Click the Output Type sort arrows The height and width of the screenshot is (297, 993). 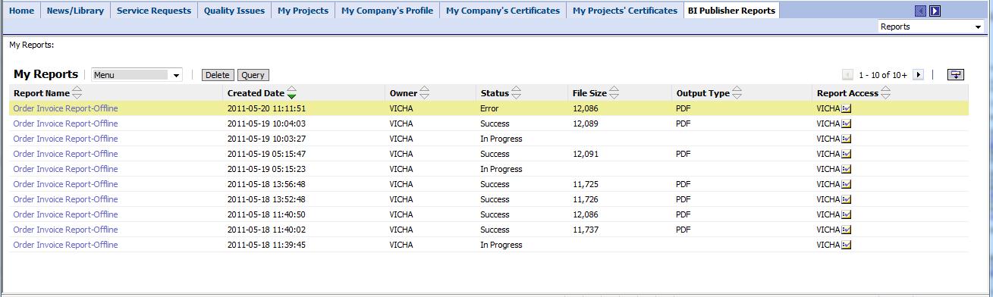point(737,93)
